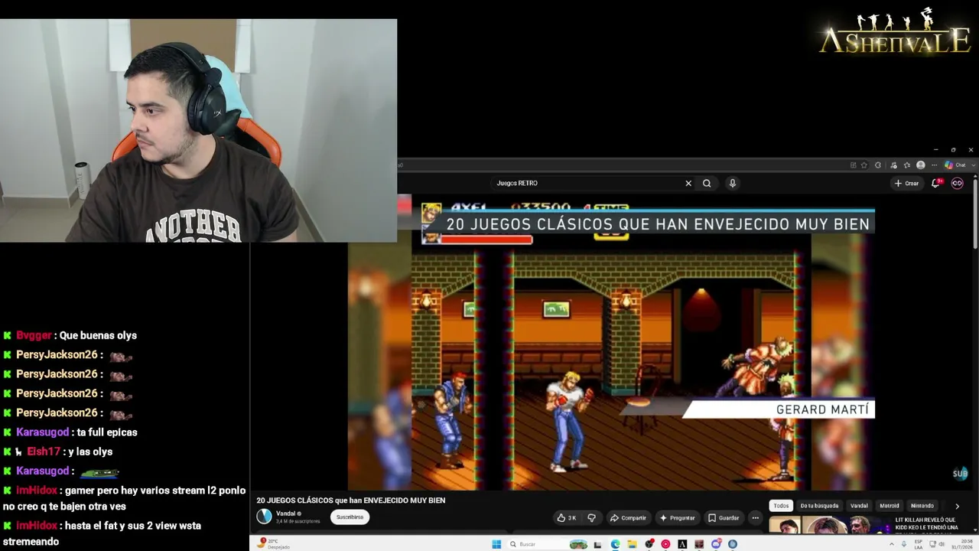Open the Windows Start menu
This screenshot has height=551, width=979.
tap(496, 544)
